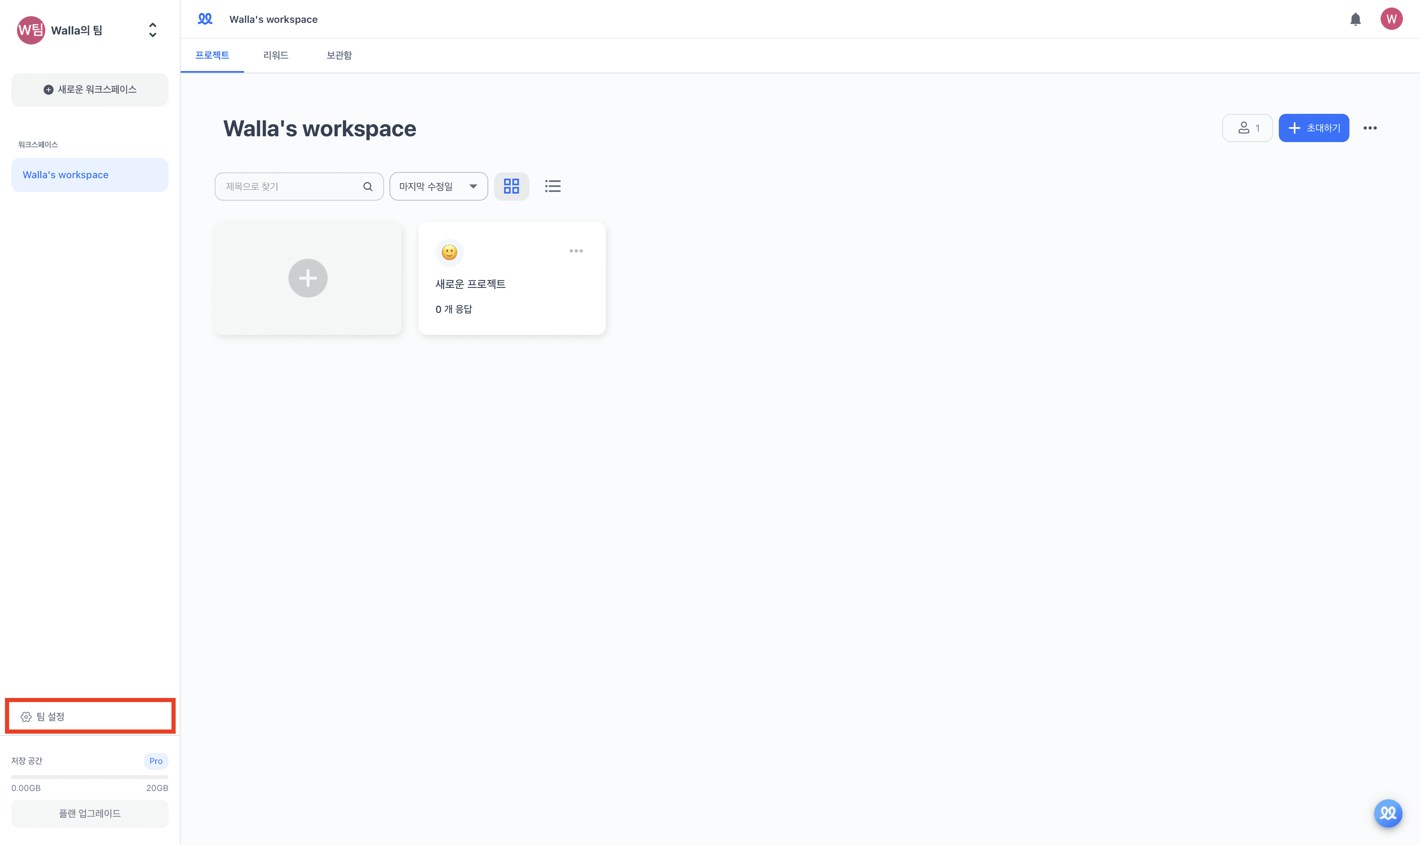
Task: Open the workspace more options ellipsis
Action: [x=1369, y=128]
